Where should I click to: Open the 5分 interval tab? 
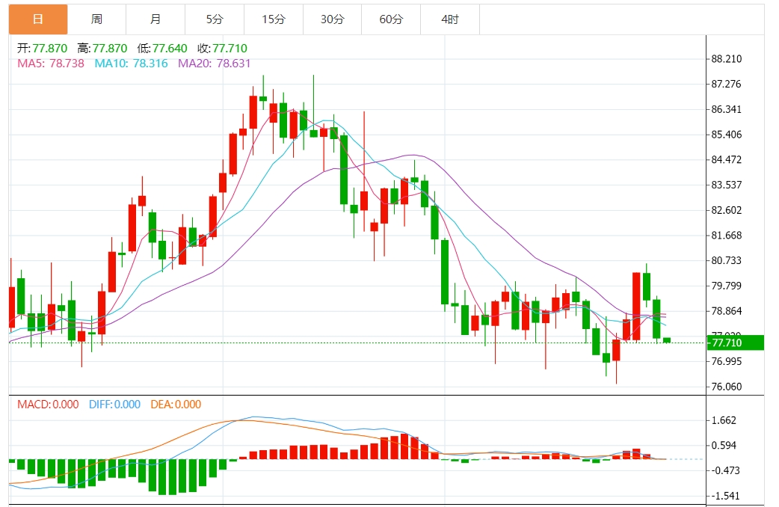215,19
